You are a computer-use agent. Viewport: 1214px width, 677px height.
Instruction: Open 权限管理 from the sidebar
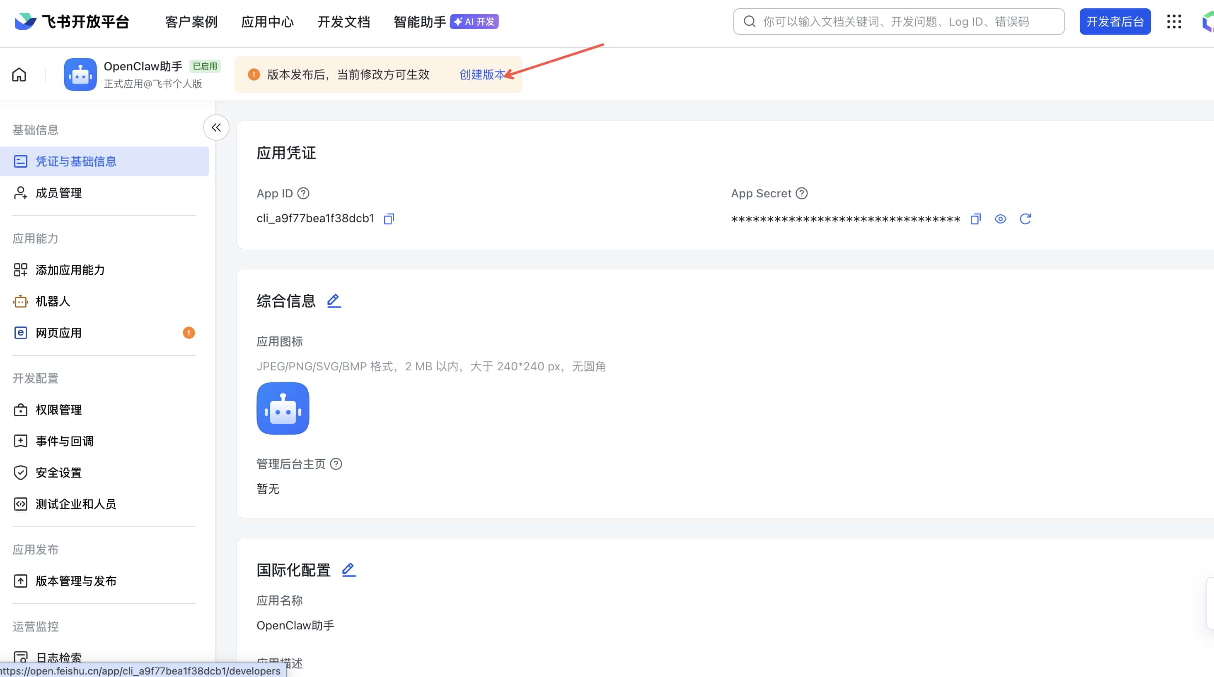[58, 410]
